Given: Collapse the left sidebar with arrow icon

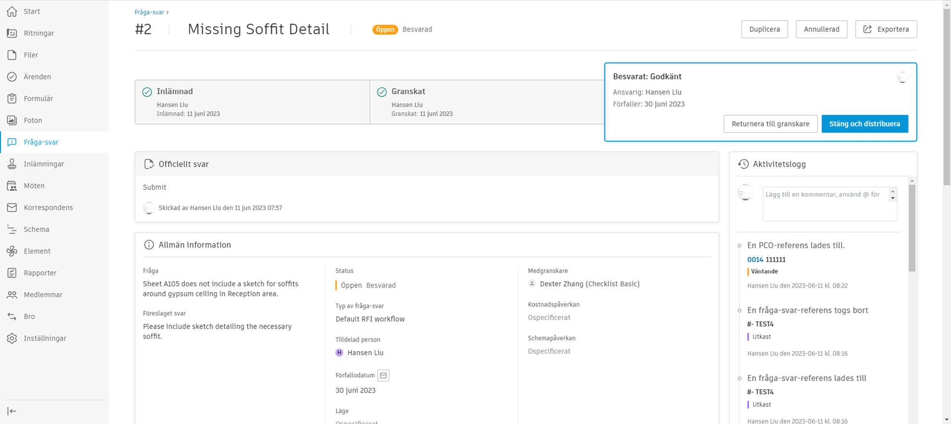Looking at the screenshot, I should pyautogui.click(x=12, y=411).
